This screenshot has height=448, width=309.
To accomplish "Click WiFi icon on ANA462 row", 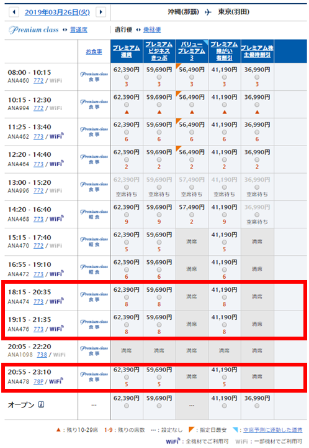I will [x=56, y=136].
